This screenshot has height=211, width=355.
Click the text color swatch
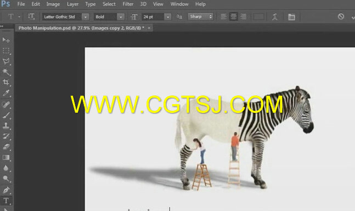point(258,17)
